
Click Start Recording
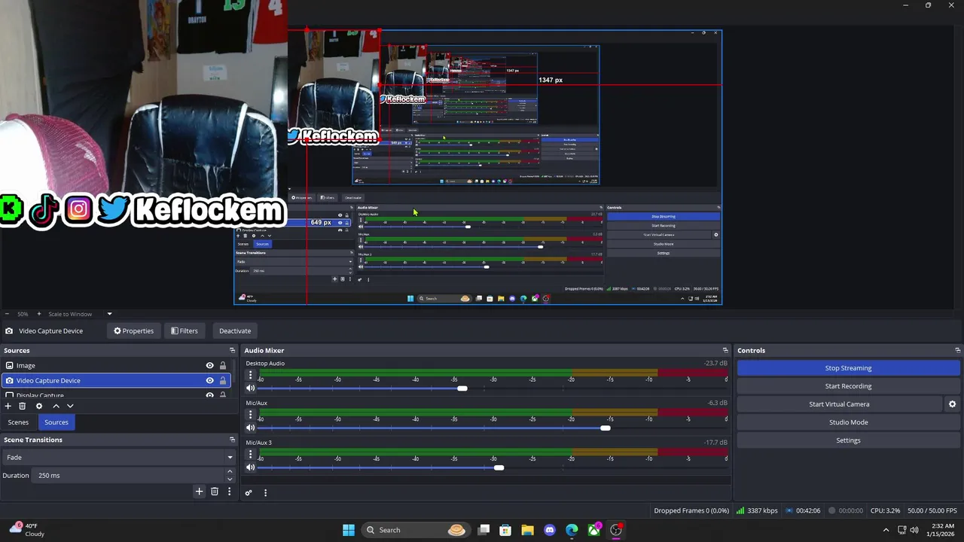(x=848, y=386)
